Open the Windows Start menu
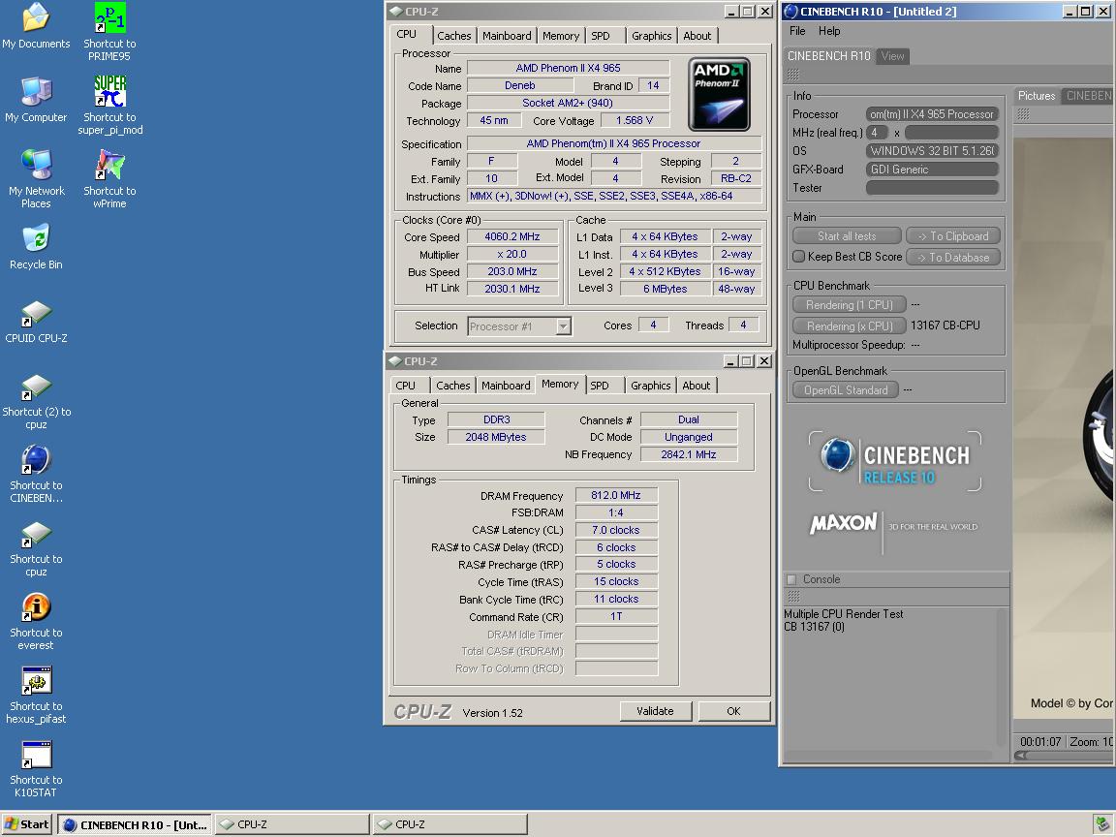This screenshot has height=837, width=1116. click(x=26, y=824)
